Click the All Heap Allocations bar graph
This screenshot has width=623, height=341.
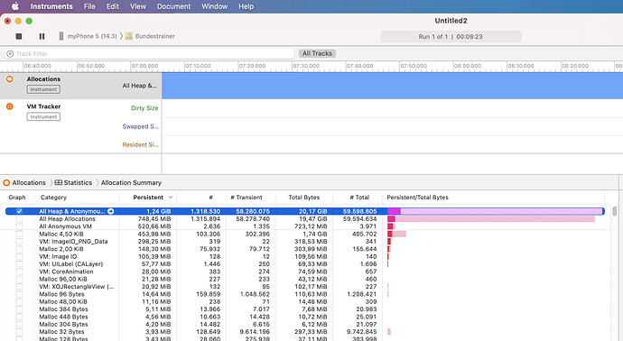491,218
